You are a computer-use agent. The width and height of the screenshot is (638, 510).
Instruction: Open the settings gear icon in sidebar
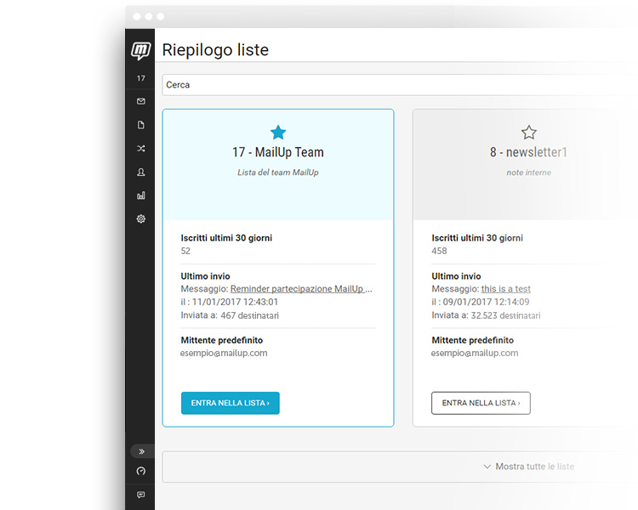pyautogui.click(x=141, y=219)
